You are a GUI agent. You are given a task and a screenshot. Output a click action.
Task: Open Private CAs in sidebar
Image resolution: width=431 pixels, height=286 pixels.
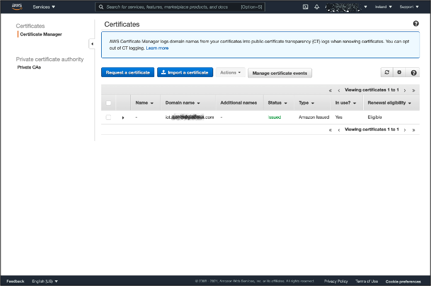29,67
